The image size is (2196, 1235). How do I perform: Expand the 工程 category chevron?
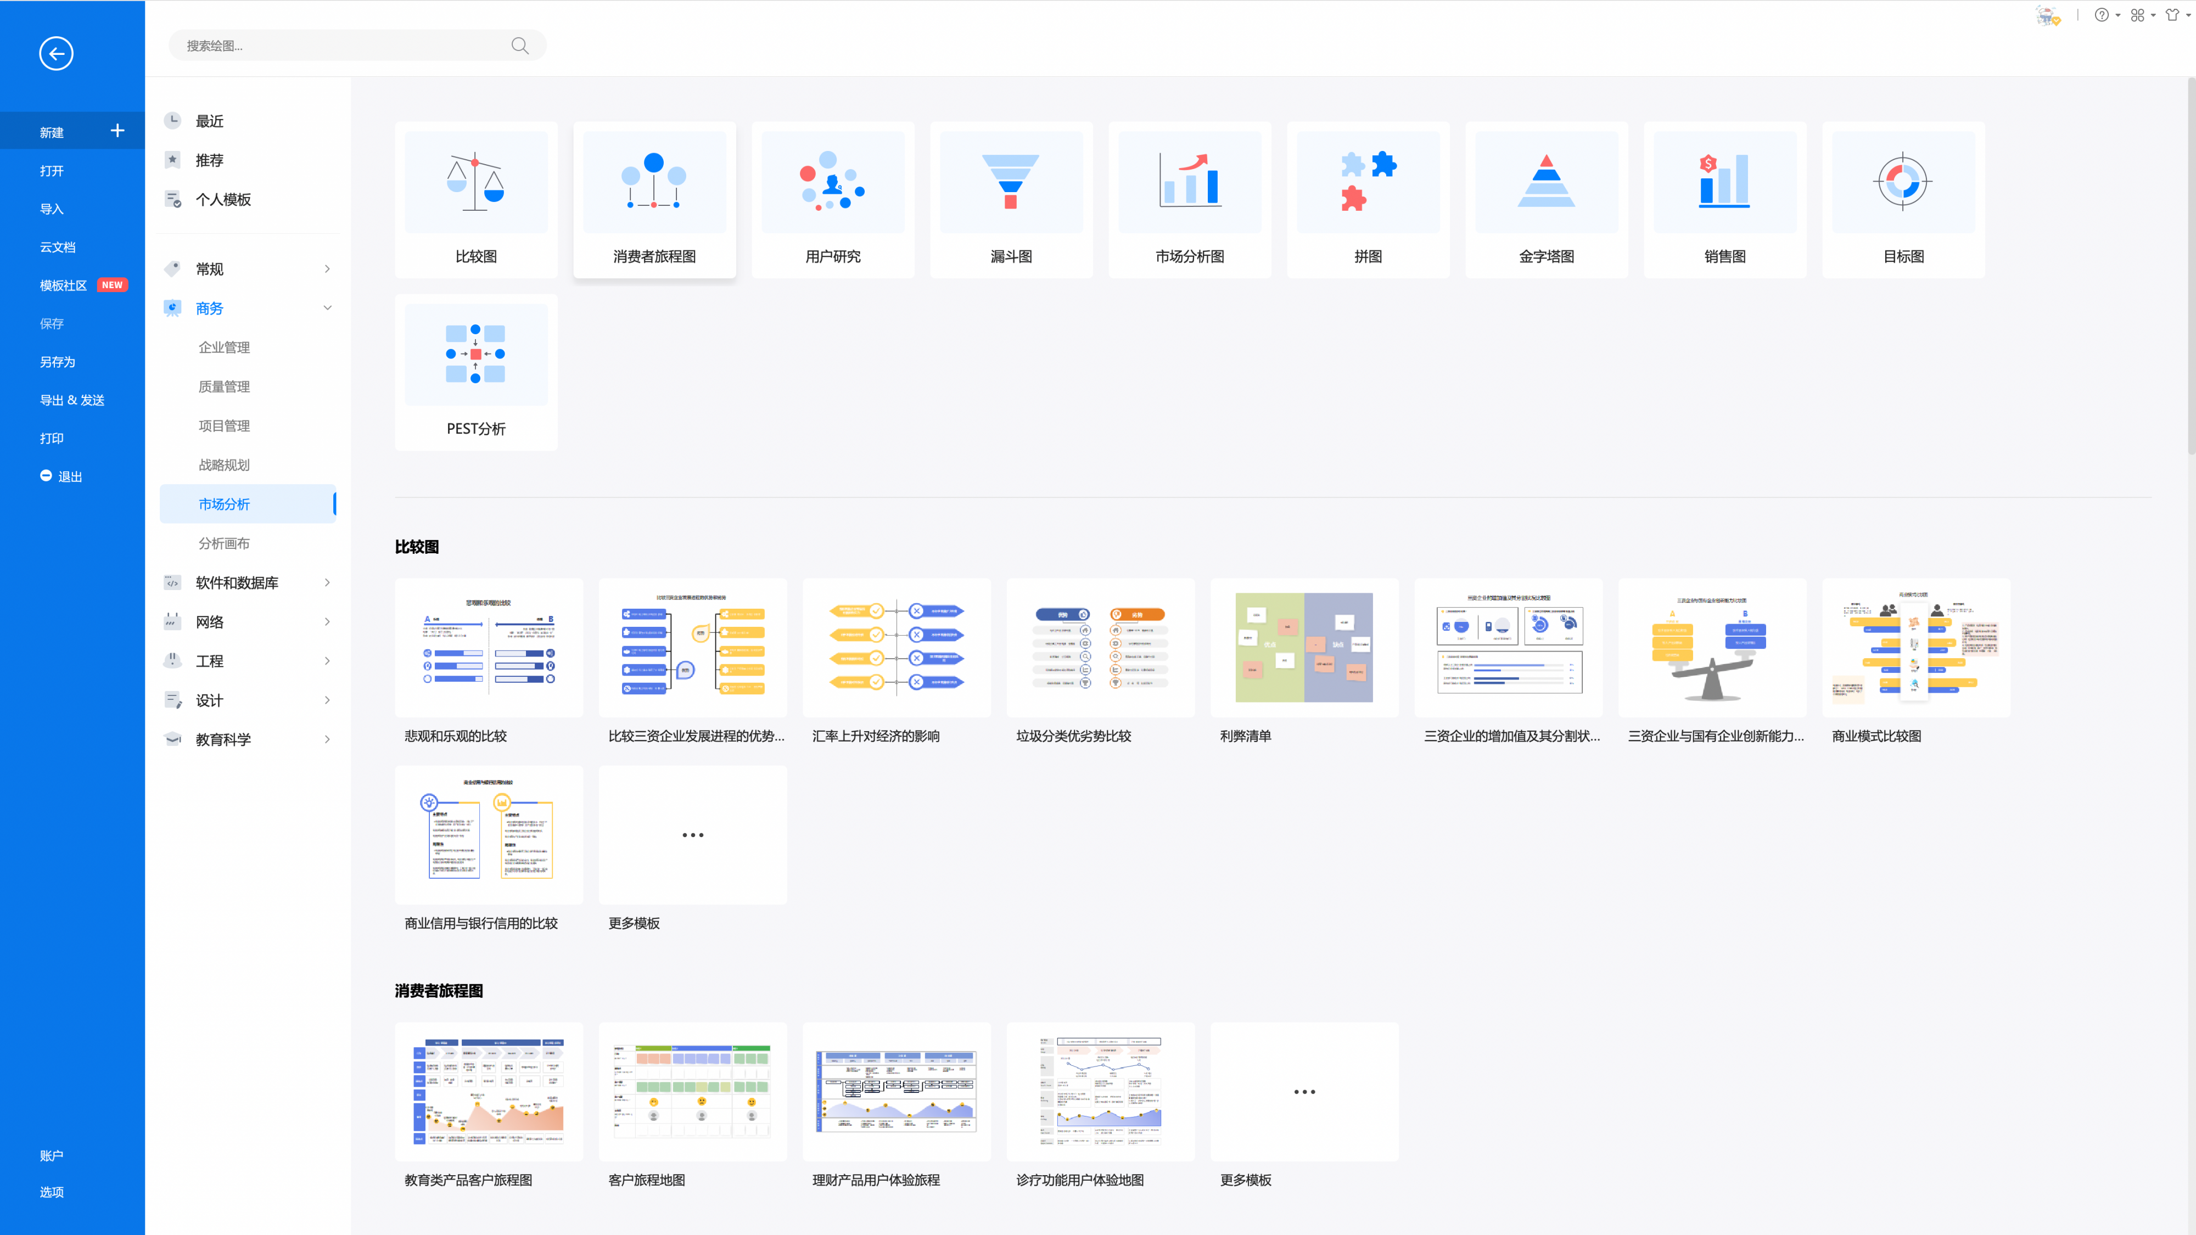point(327,660)
